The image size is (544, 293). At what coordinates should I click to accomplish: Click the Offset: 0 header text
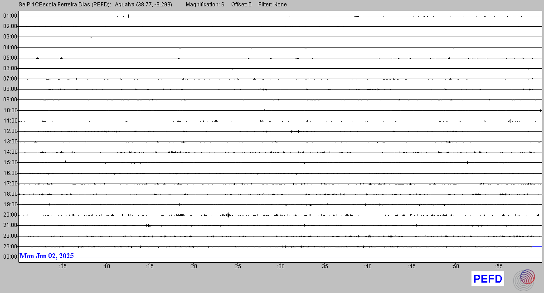[241, 5]
